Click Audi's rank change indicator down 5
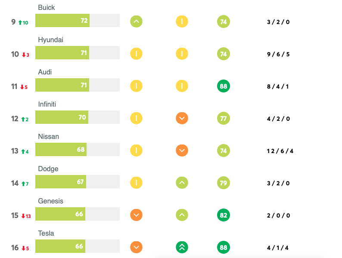Screen dimensions: 342x258 pyautogui.click(x=24, y=87)
